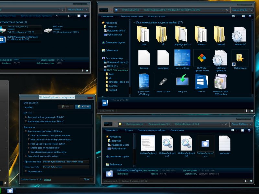The height and width of the screenshot is (194, 259).
Task: Click the magnifier search icon beside the Start menu
Action: (x=5, y=183)
